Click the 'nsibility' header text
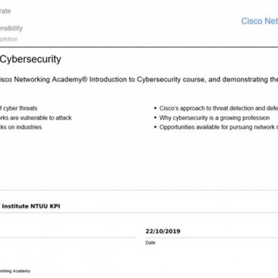 pos(11,28)
